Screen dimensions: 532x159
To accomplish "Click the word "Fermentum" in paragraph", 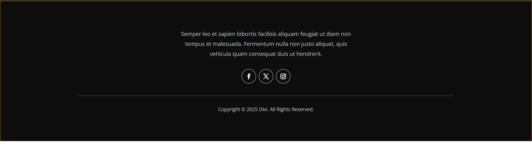I will tap(259, 44).
